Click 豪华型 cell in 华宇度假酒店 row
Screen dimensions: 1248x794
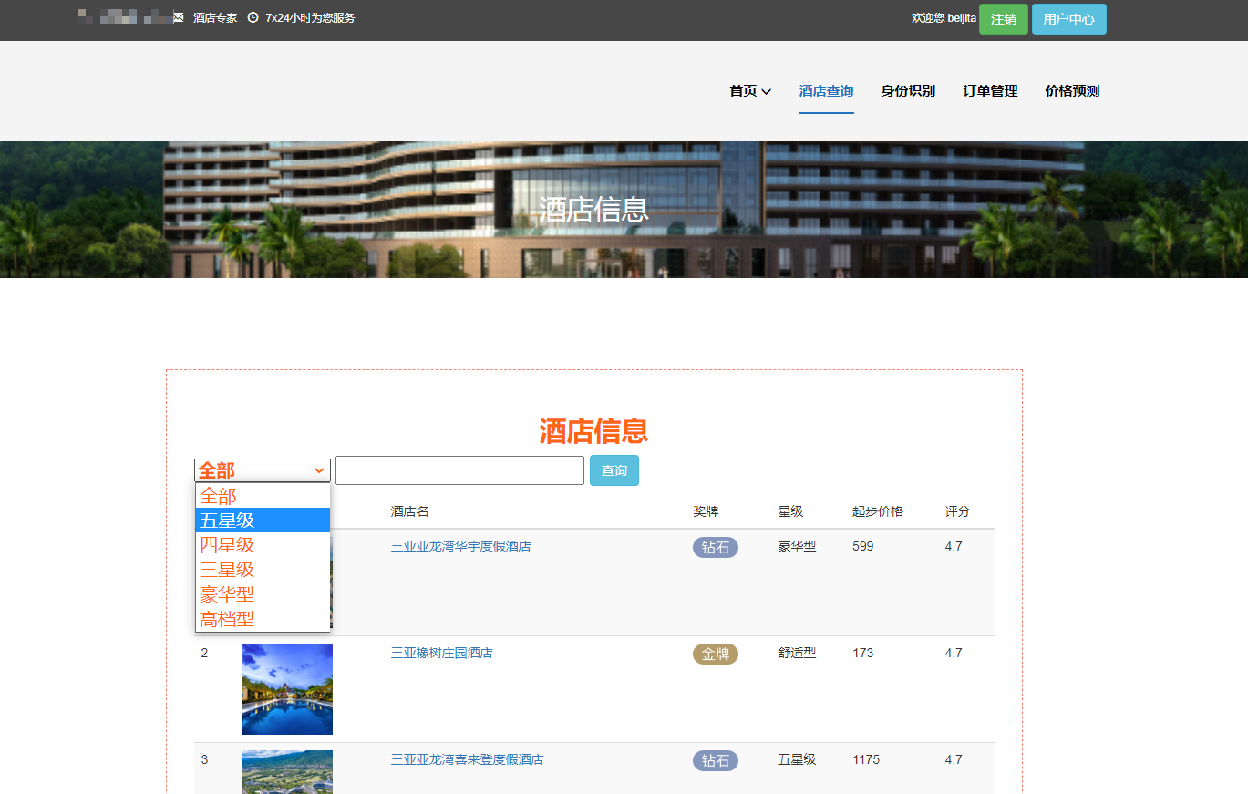(x=797, y=546)
